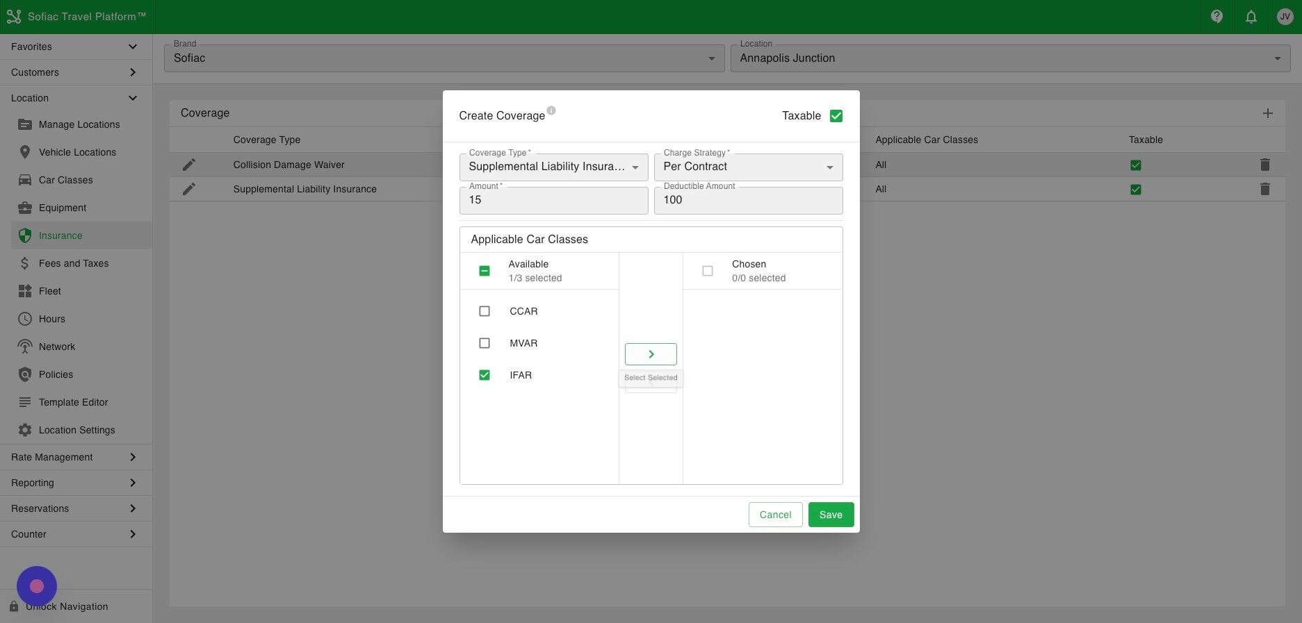Collapse the Location section
The width and height of the screenshot is (1302, 623).
point(76,98)
